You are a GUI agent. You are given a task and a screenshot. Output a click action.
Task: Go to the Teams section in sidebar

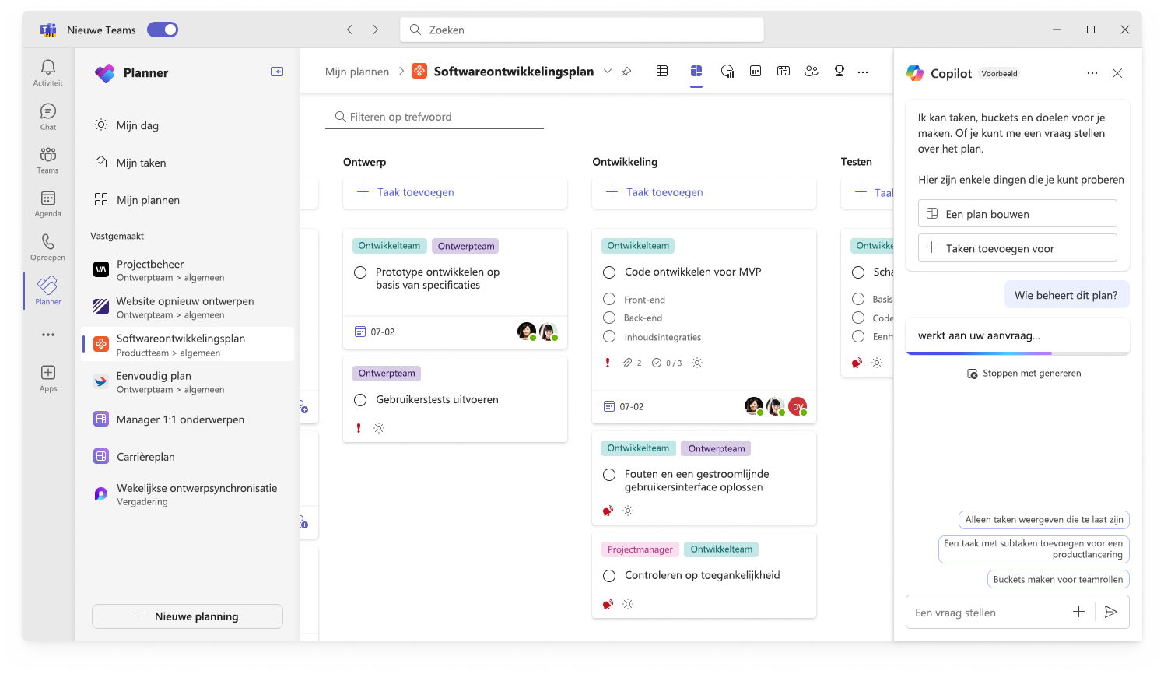click(48, 160)
